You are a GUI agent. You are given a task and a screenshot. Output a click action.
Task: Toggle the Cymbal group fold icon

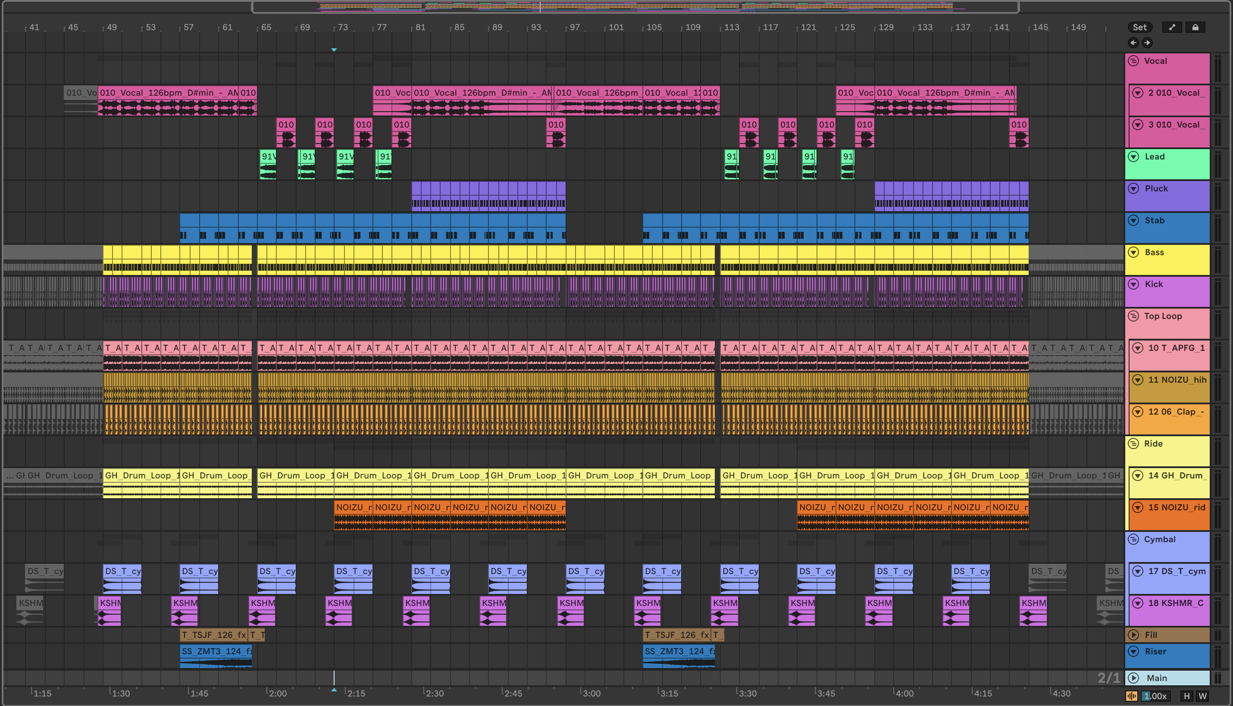coord(1133,539)
